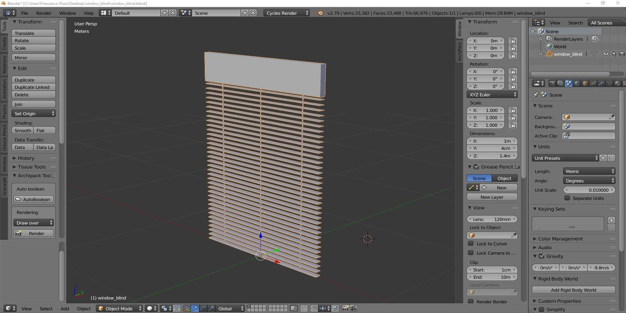Select the rotate manipulator arc icon

point(203,308)
